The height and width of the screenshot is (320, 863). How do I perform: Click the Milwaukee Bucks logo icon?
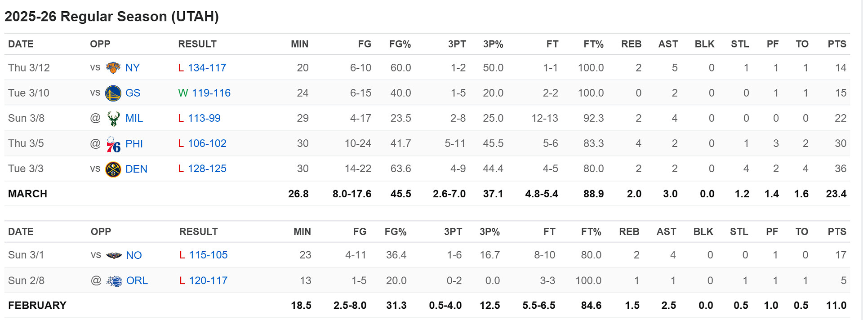(x=113, y=119)
